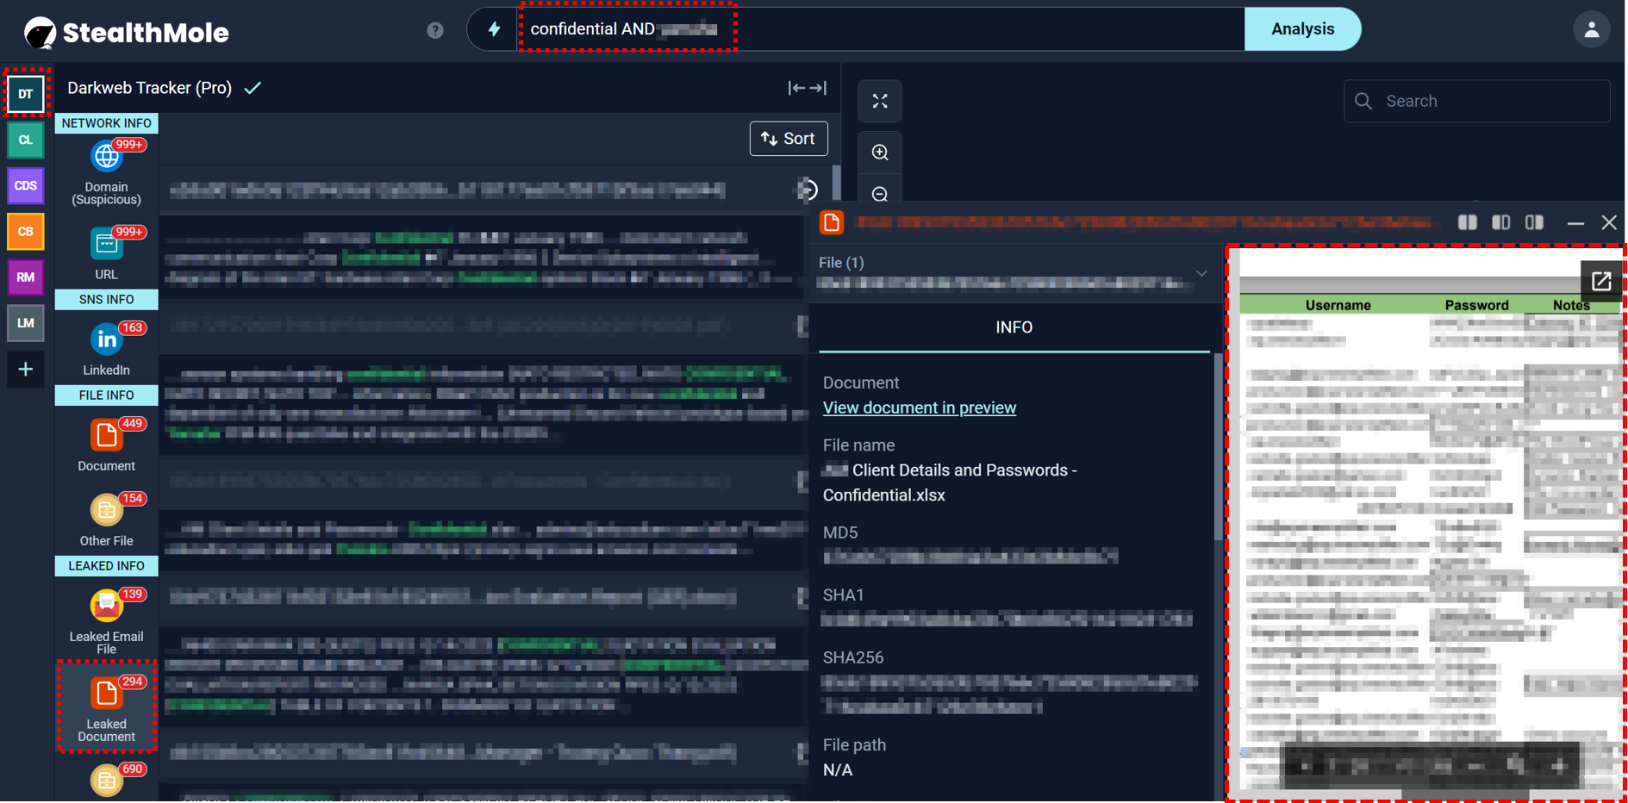Toggle fullscreen for the graph view
Viewport: 1628px width, 803px height.
pos(880,102)
